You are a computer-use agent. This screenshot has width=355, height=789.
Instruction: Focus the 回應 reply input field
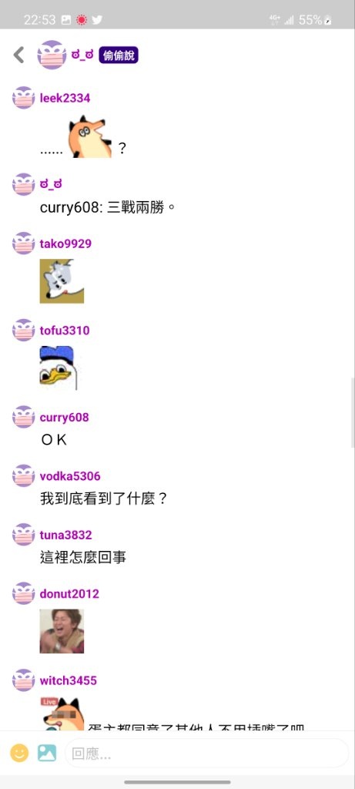(206, 754)
